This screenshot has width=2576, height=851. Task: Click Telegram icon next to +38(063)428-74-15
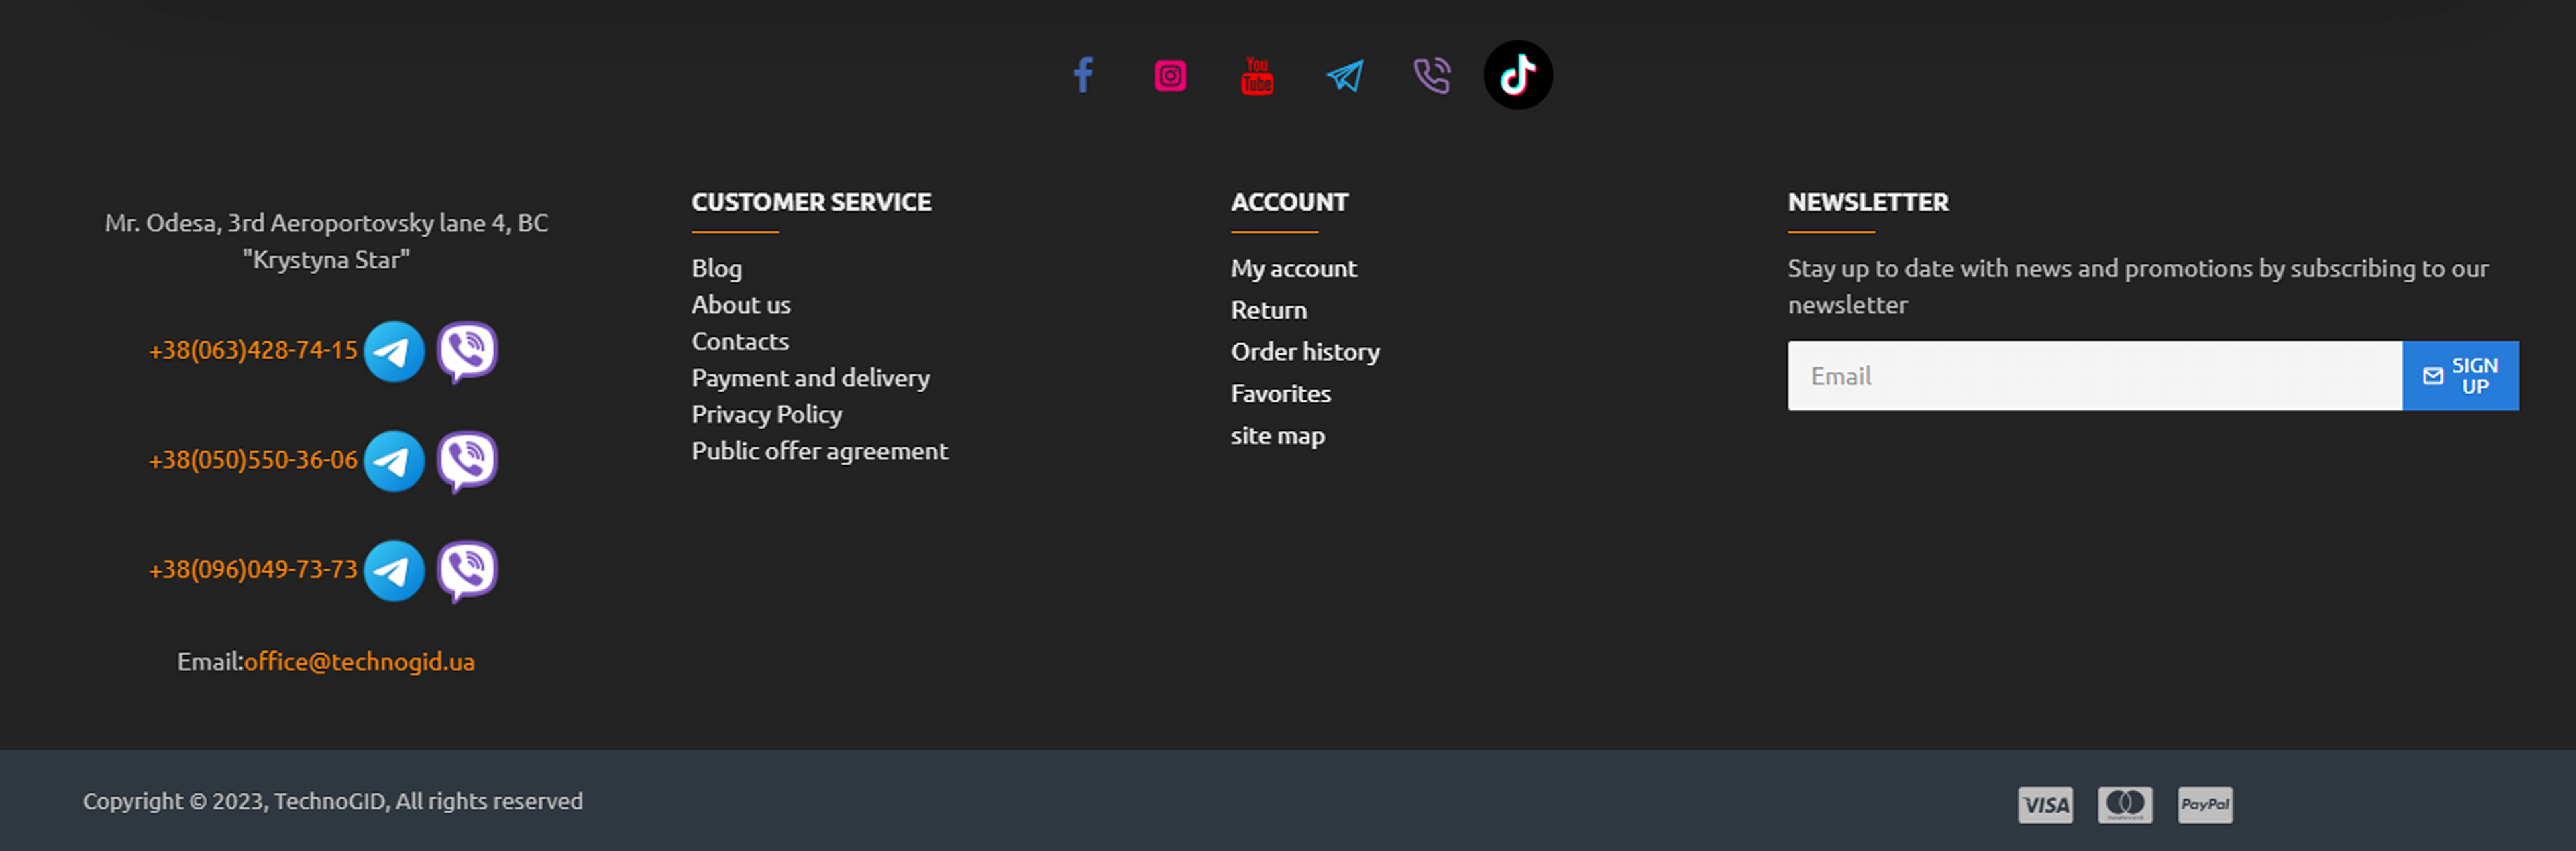tap(394, 351)
